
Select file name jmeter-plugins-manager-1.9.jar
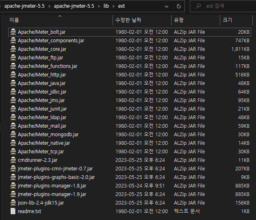(52, 194)
